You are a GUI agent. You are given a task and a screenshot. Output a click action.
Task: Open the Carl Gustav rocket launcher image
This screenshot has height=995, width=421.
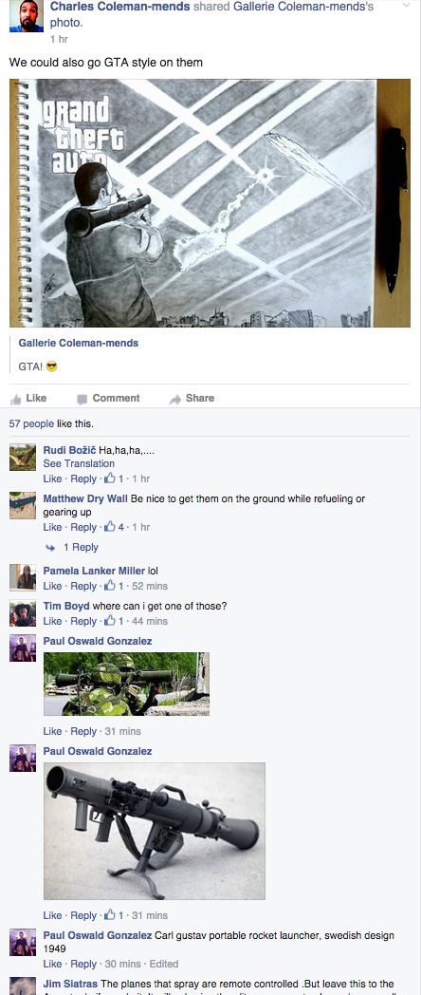click(x=154, y=832)
